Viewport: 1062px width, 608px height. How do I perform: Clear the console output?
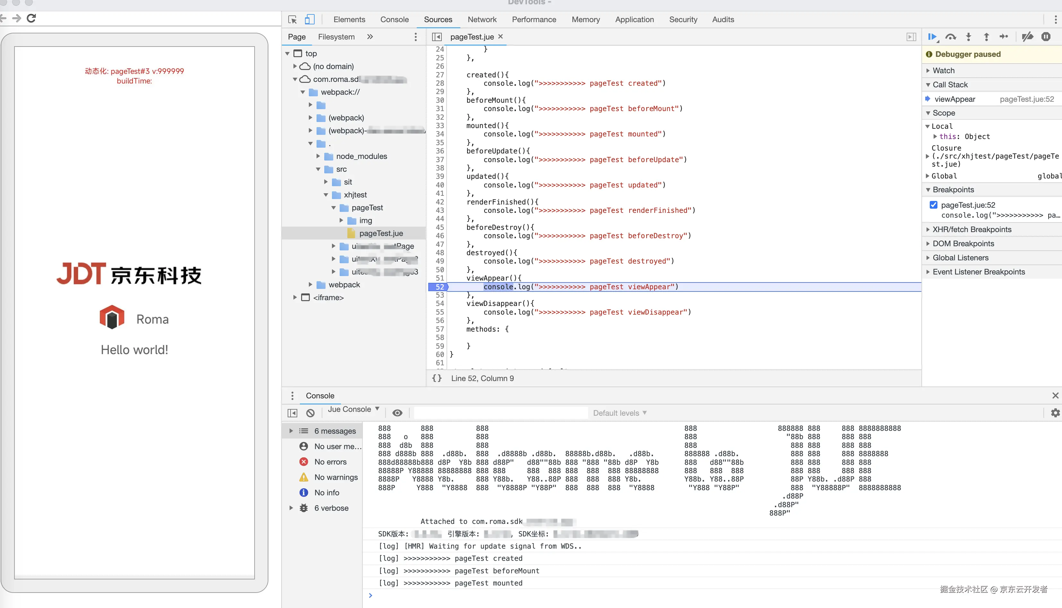coord(310,413)
